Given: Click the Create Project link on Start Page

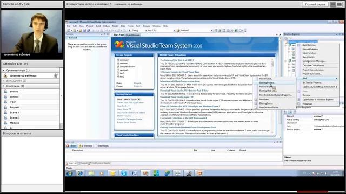Looking at the screenshot, I should click(x=138, y=86).
